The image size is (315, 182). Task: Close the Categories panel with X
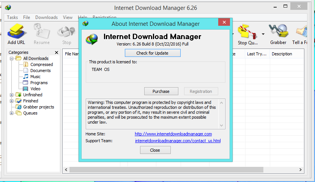point(57,52)
